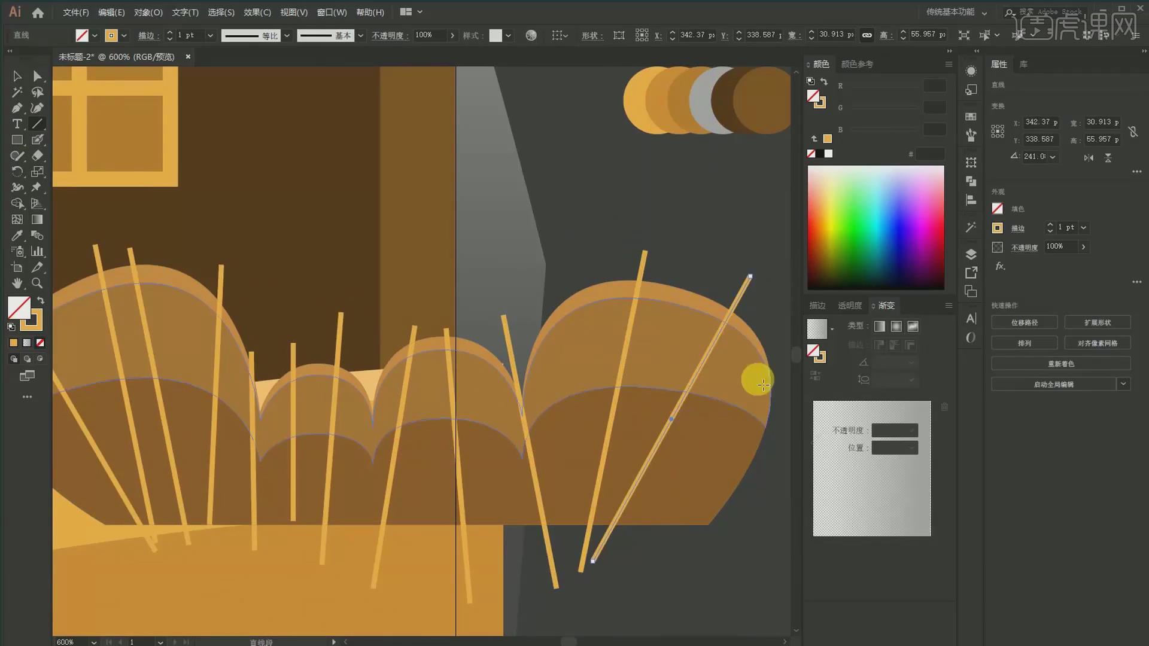Click 扩展形状 button
The height and width of the screenshot is (646, 1149).
tap(1098, 322)
